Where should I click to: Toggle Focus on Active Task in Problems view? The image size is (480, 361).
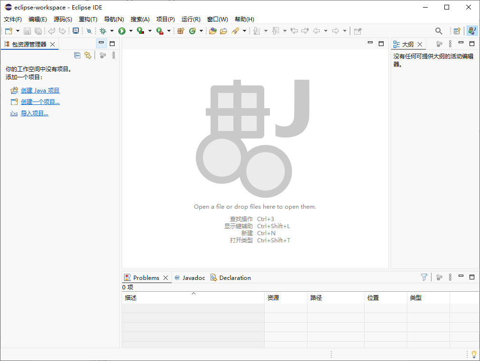point(439,277)
